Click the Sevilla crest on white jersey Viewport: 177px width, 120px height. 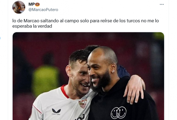(x=83, y=104)
